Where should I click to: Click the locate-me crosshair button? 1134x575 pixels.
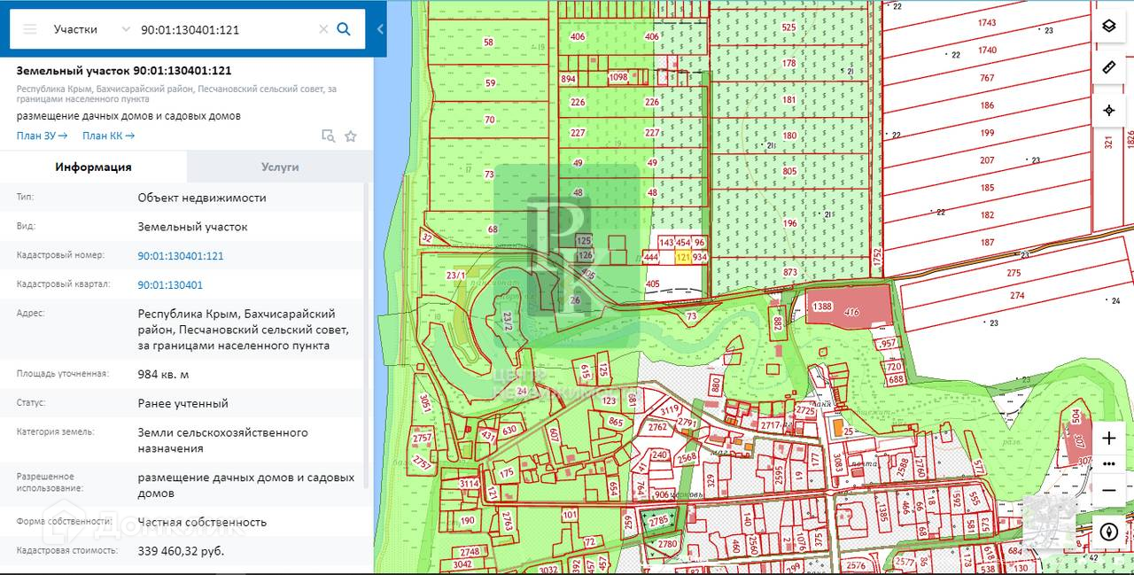pyautogui.click(x=1108, y=111)
